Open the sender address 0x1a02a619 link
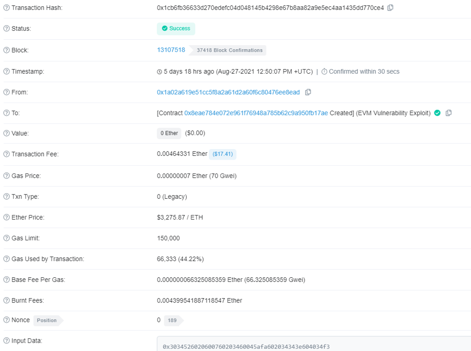Image resolution: width=471 pixels, height=351 pixels. (228, 92)
